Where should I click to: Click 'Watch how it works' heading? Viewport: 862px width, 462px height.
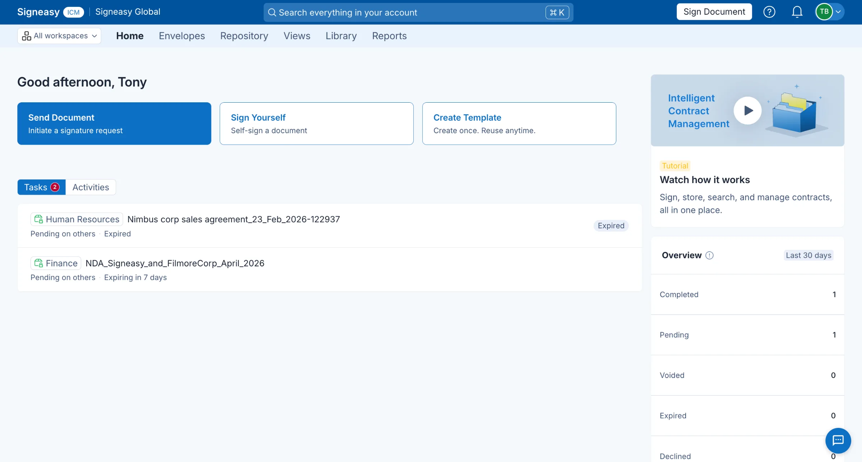click(x=705, y=180)
